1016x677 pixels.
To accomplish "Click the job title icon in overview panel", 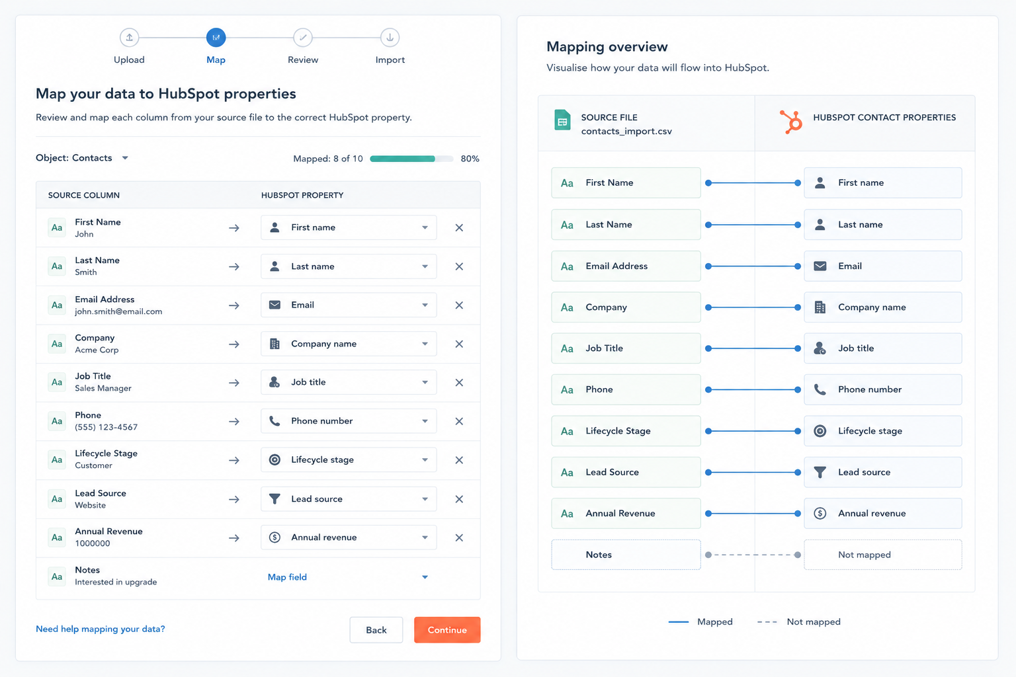I will click(x=820, y=348).
